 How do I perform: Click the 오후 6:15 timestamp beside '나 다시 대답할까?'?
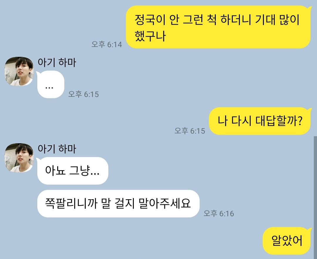[190, 131]
